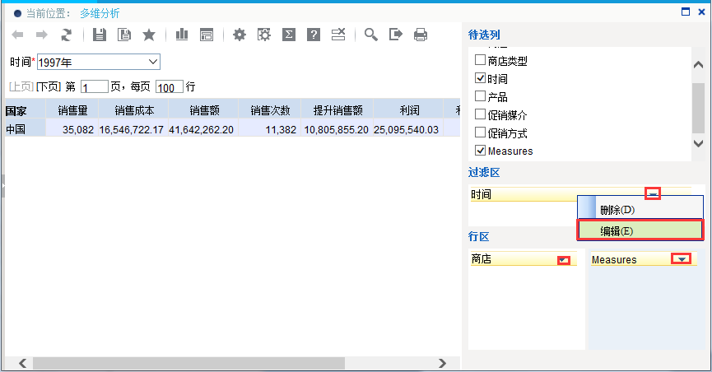Open the Measures item dropdown arrow
The height and width of the screenshot is (372, 712).
tap(681, 259)
